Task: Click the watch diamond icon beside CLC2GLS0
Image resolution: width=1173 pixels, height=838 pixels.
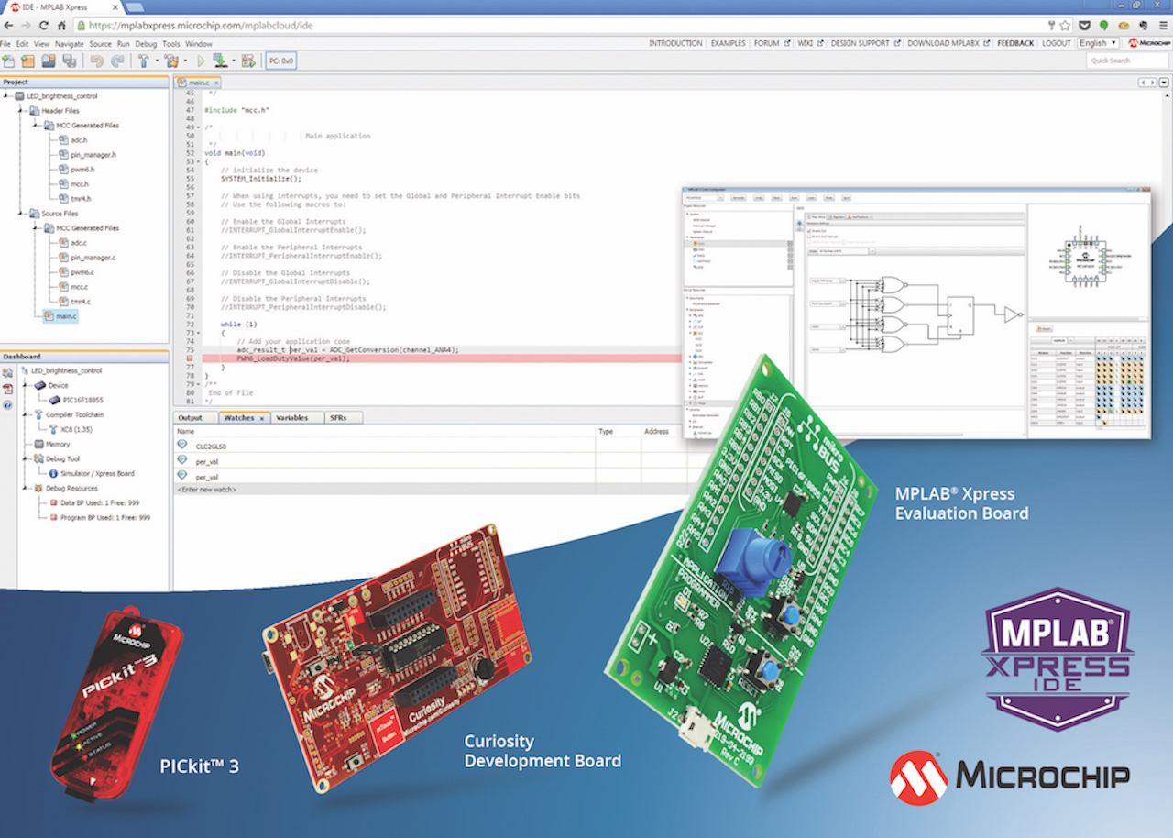Action: (x=181, y=445)
